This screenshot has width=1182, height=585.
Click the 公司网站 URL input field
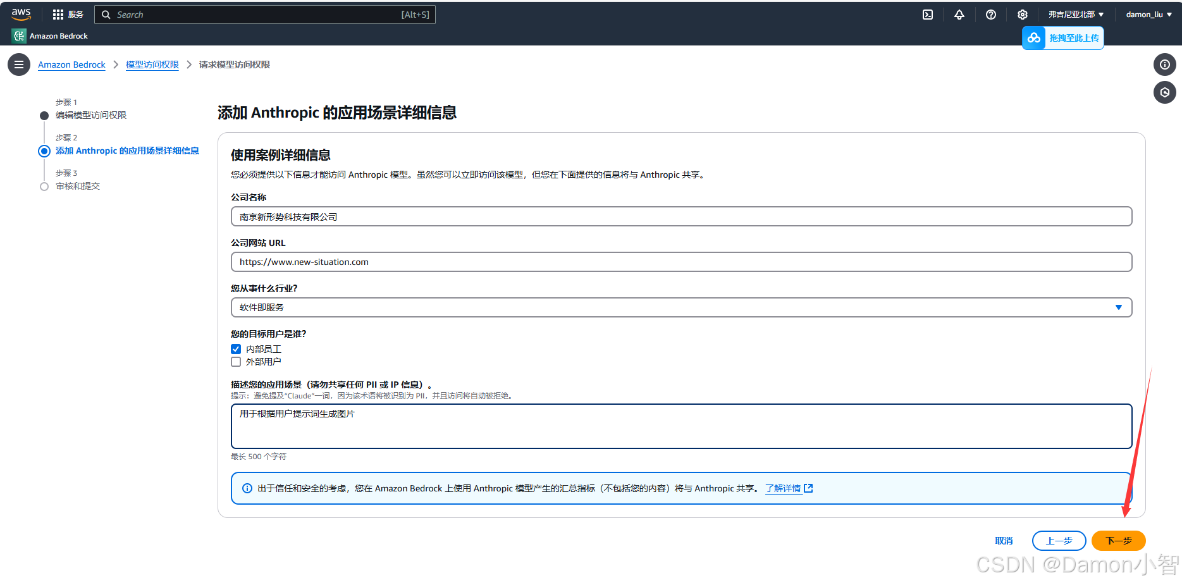(x=681, y=262)
